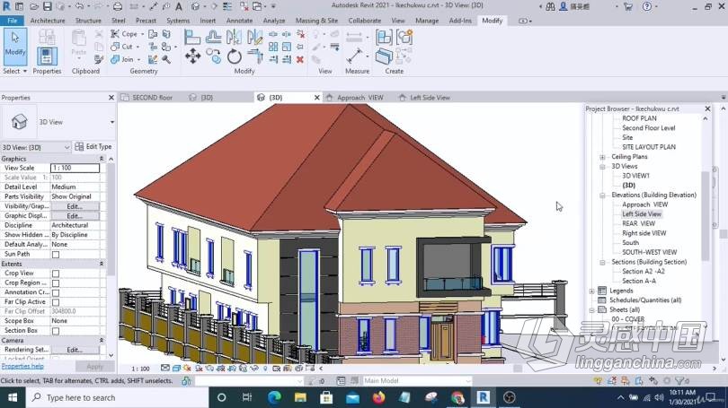Click Edit button for Graphic Display Options
Image resolution: width=728 pixels, height=408 pixels.
coord(75,216)
